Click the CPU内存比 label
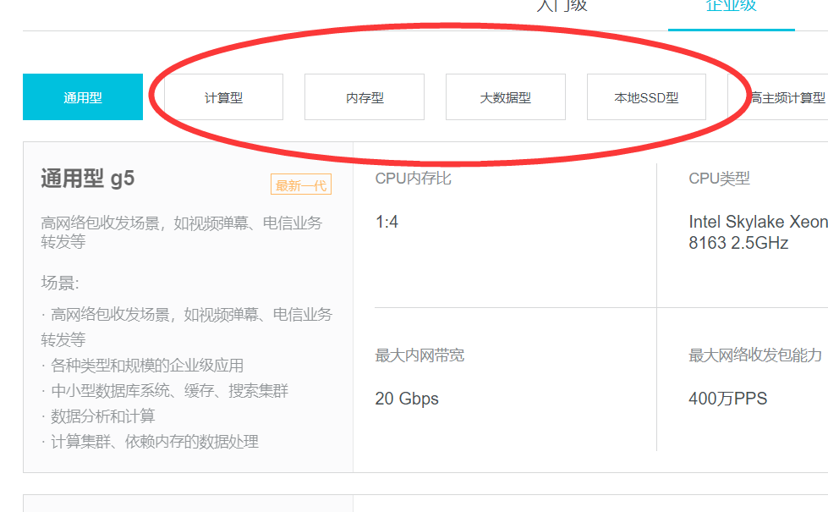 [x=413, y=179]
